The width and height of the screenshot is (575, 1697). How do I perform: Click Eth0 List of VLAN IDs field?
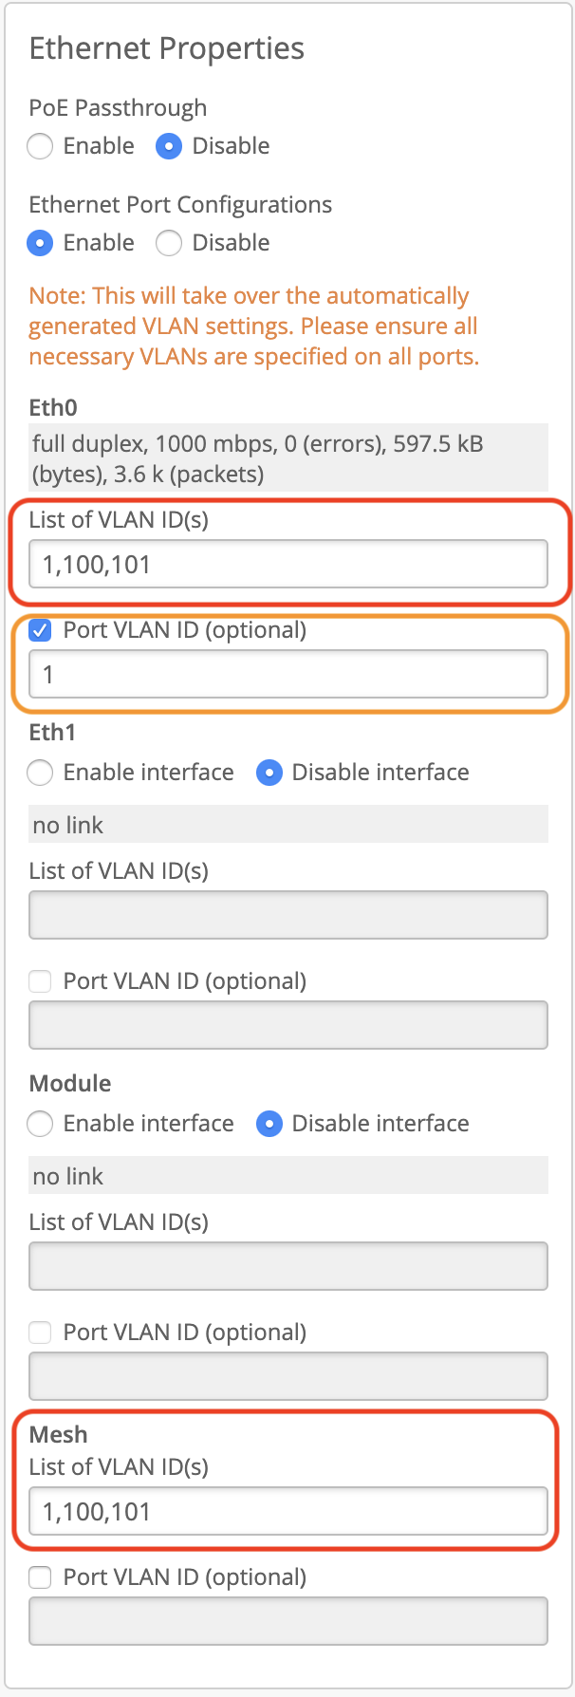click(x=287, y=565)
